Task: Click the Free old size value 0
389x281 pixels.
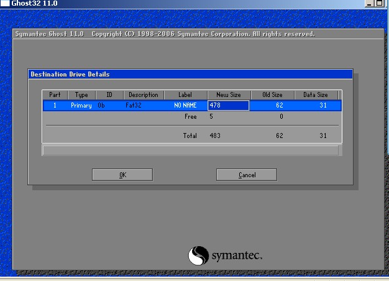Action: point(281,116)
